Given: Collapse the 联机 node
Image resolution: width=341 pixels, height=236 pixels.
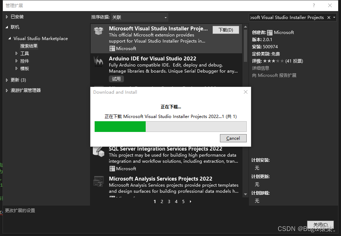Looking at the screenshot, I should click(7, 27).
